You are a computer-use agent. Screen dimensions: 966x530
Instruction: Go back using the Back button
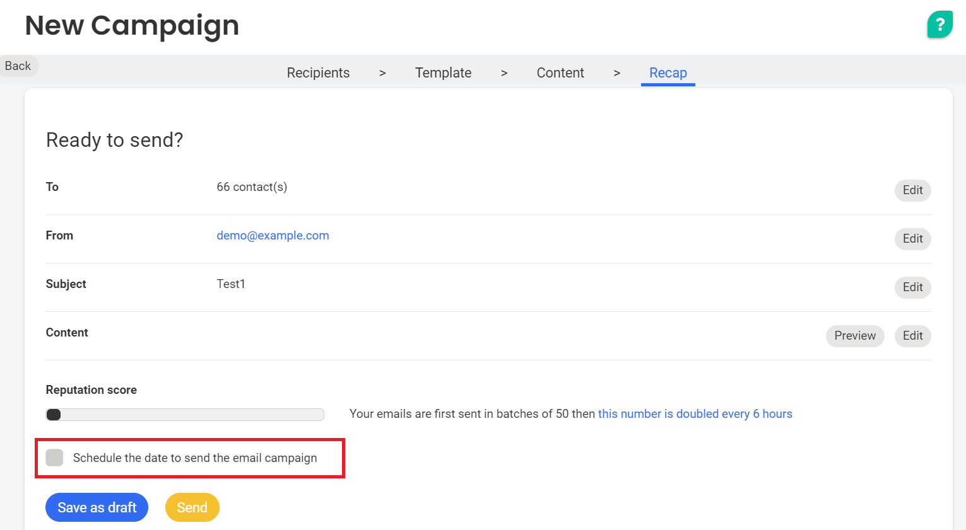click(x=18, y=66)
